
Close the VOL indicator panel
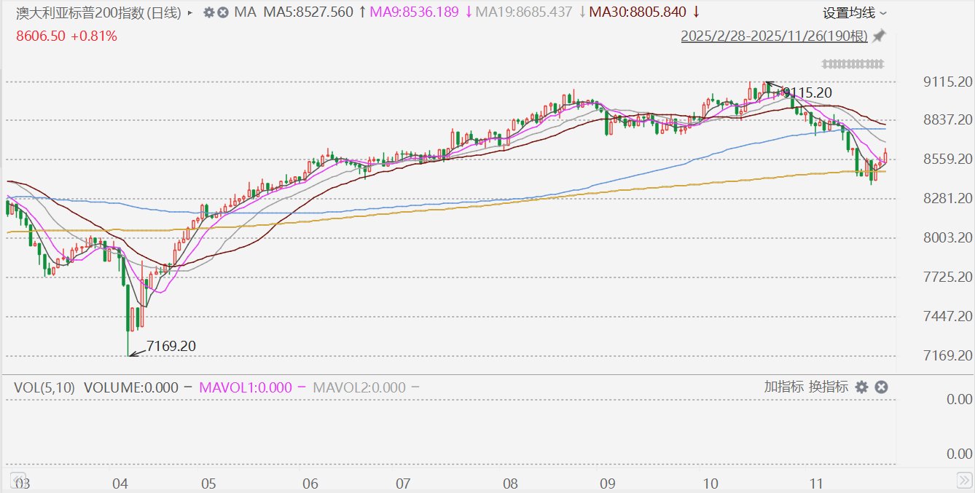[880, 387]
